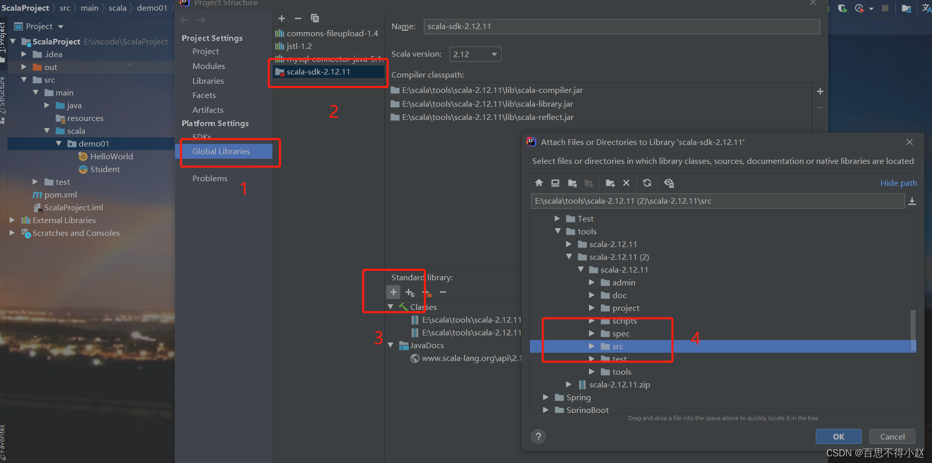Collapse the scala-2.12.11 (2) folder node
932x463 pixels.
pos(569,257)
